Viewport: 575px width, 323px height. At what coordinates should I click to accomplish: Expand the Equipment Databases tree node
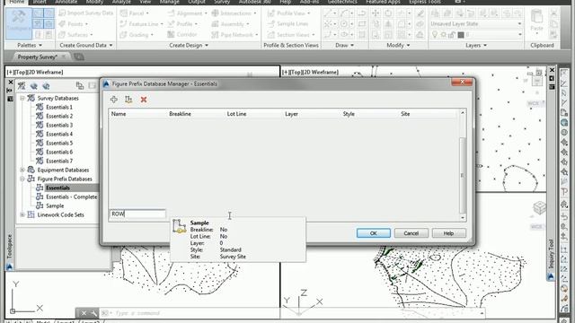(22, 170)
